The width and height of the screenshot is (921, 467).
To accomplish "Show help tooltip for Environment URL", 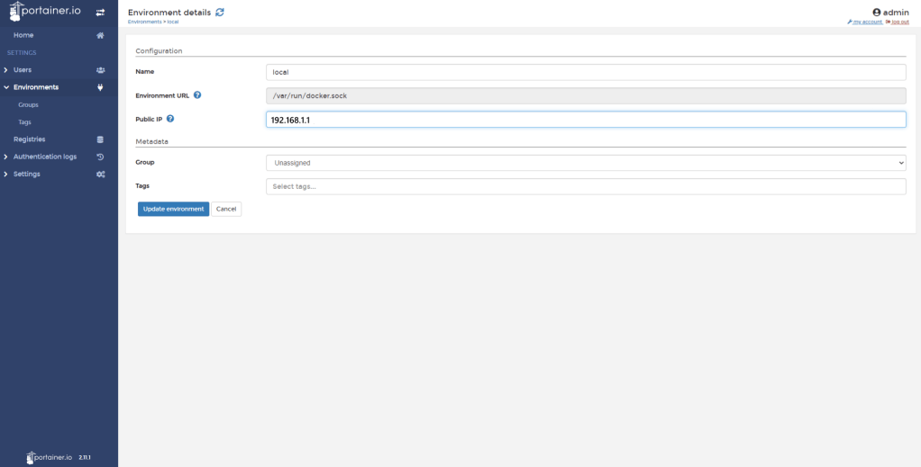I will [x=197, y=94].
